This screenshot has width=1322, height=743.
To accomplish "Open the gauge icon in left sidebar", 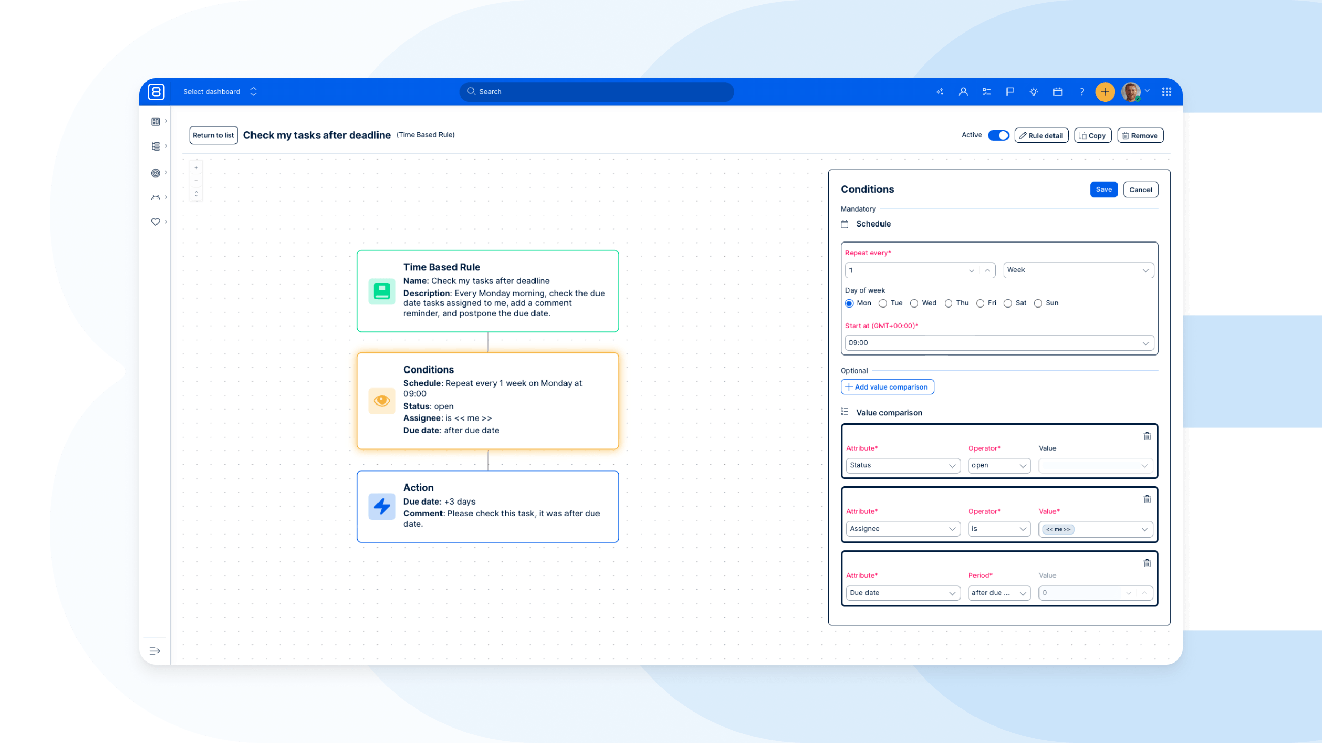I will pos(155,197).
